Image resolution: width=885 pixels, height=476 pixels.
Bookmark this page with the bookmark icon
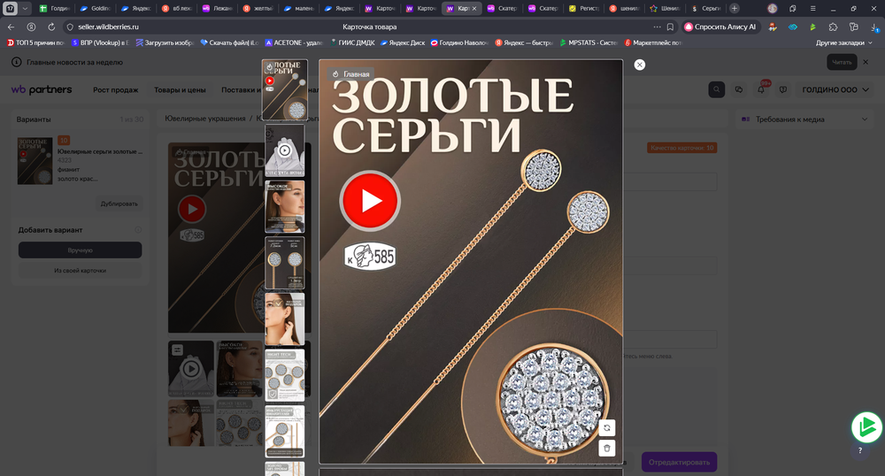point(670,27)
